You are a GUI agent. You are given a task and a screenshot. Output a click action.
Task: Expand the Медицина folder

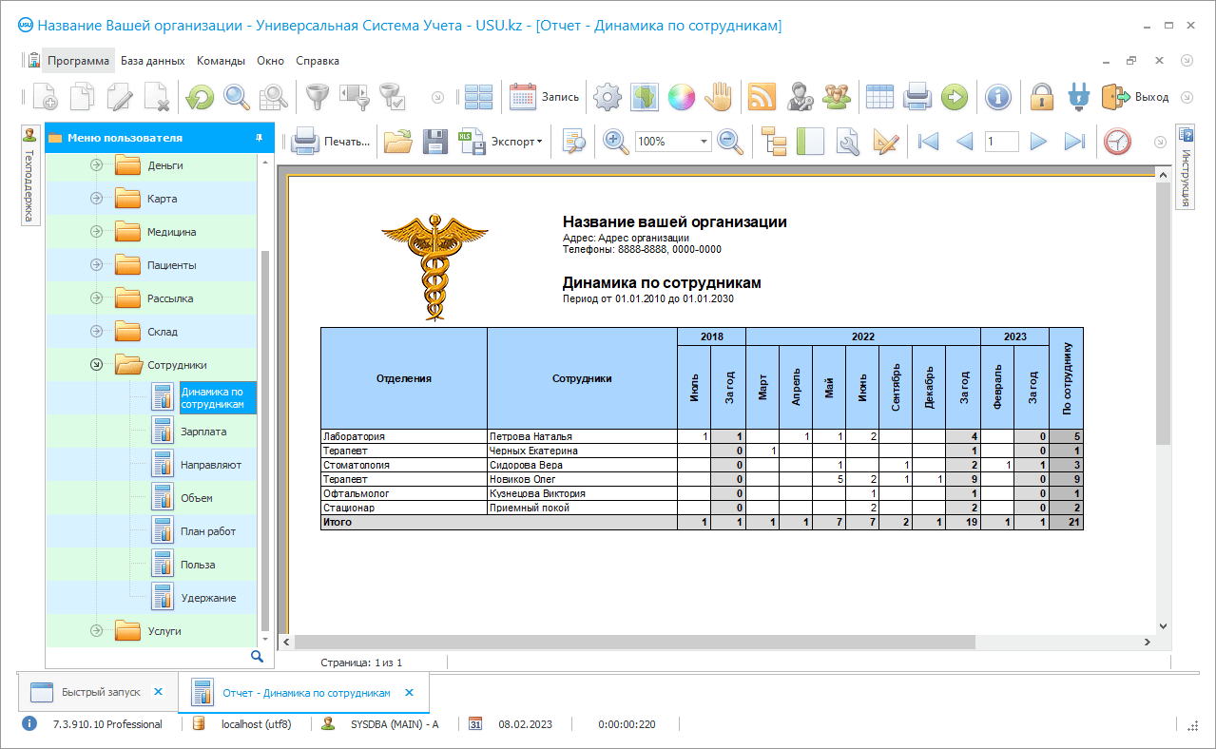[96, 232]
